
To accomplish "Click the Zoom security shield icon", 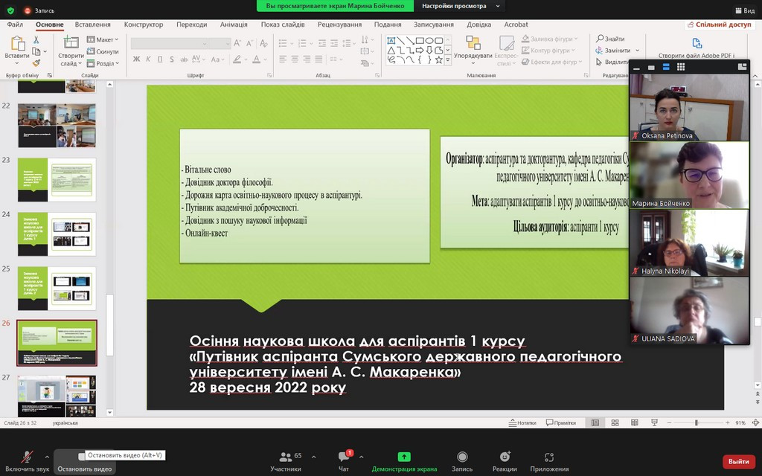I will (x=10, y=10).
